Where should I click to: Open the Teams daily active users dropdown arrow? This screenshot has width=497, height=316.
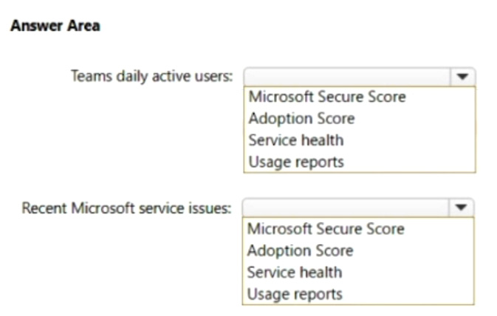pyautogui.click(x=463, y=76)
